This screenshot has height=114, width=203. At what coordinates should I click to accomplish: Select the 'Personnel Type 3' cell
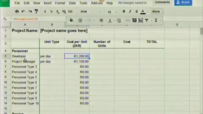tap(25, 67)
